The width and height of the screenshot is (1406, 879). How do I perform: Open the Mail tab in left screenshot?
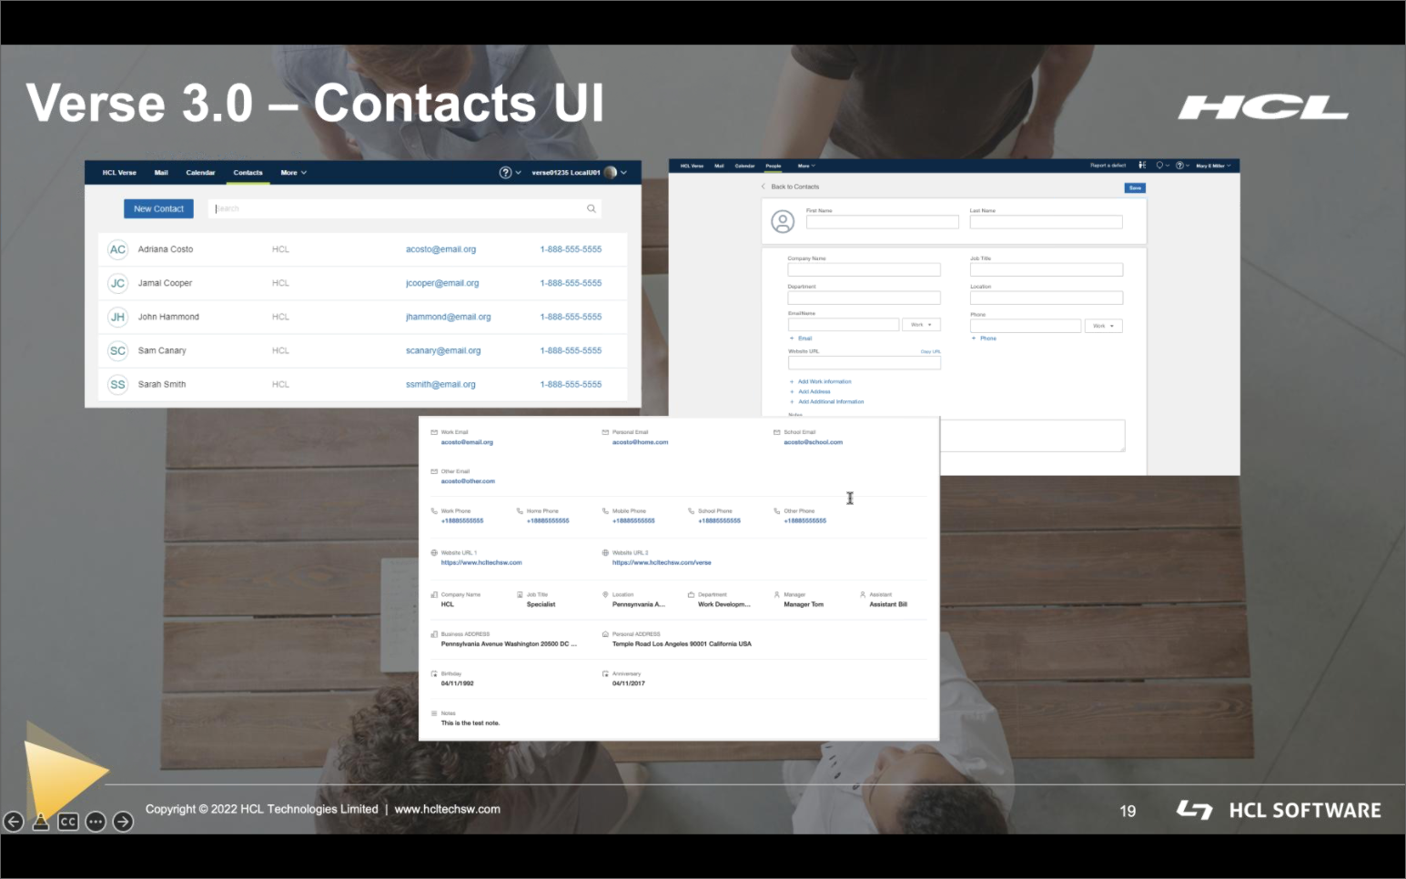161,172
